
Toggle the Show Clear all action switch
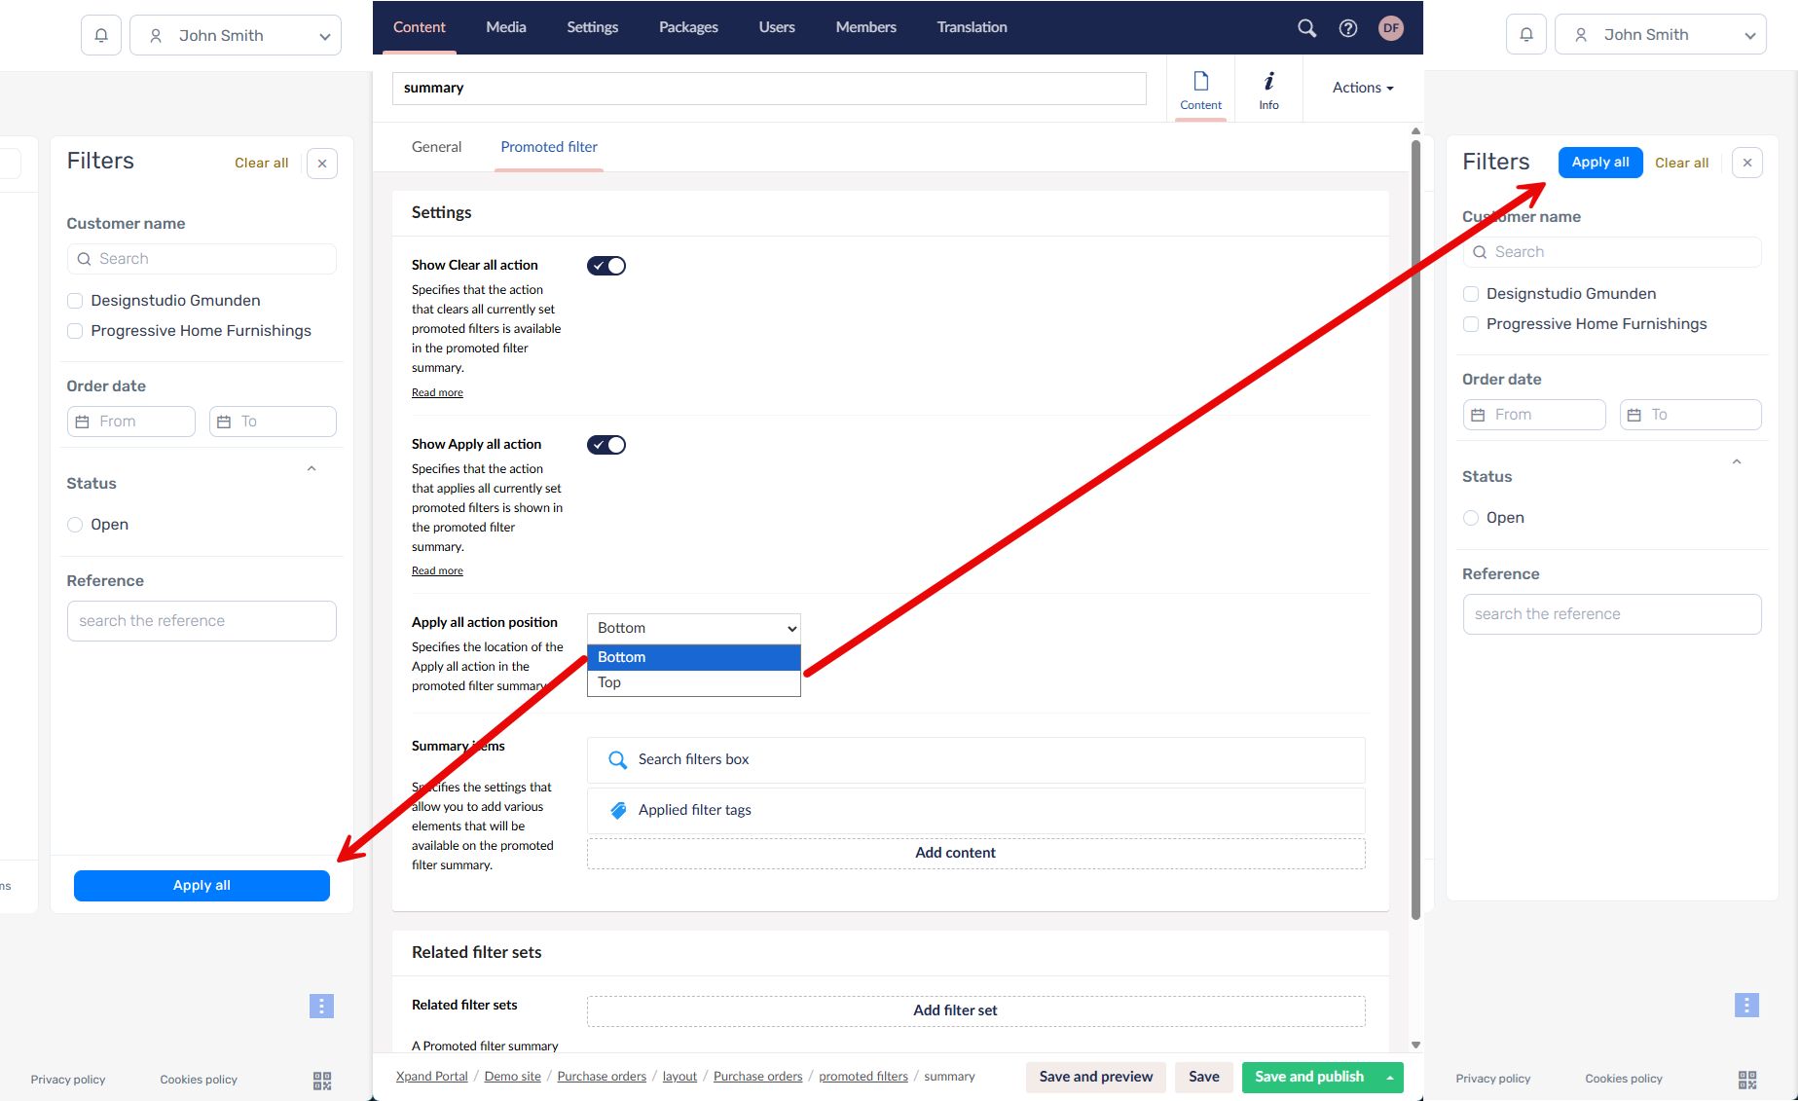point(605,266)
